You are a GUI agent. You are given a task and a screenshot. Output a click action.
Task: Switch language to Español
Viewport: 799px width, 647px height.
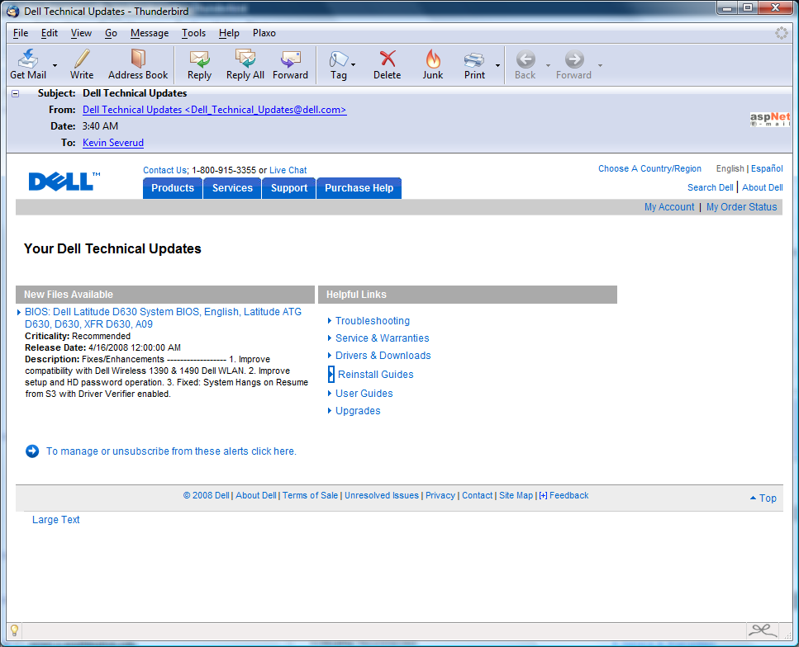tap(767, 168)
